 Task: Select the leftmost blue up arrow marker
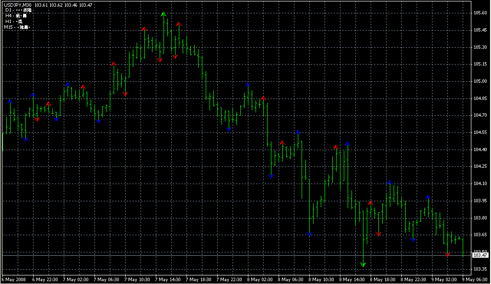click(10, 101)
